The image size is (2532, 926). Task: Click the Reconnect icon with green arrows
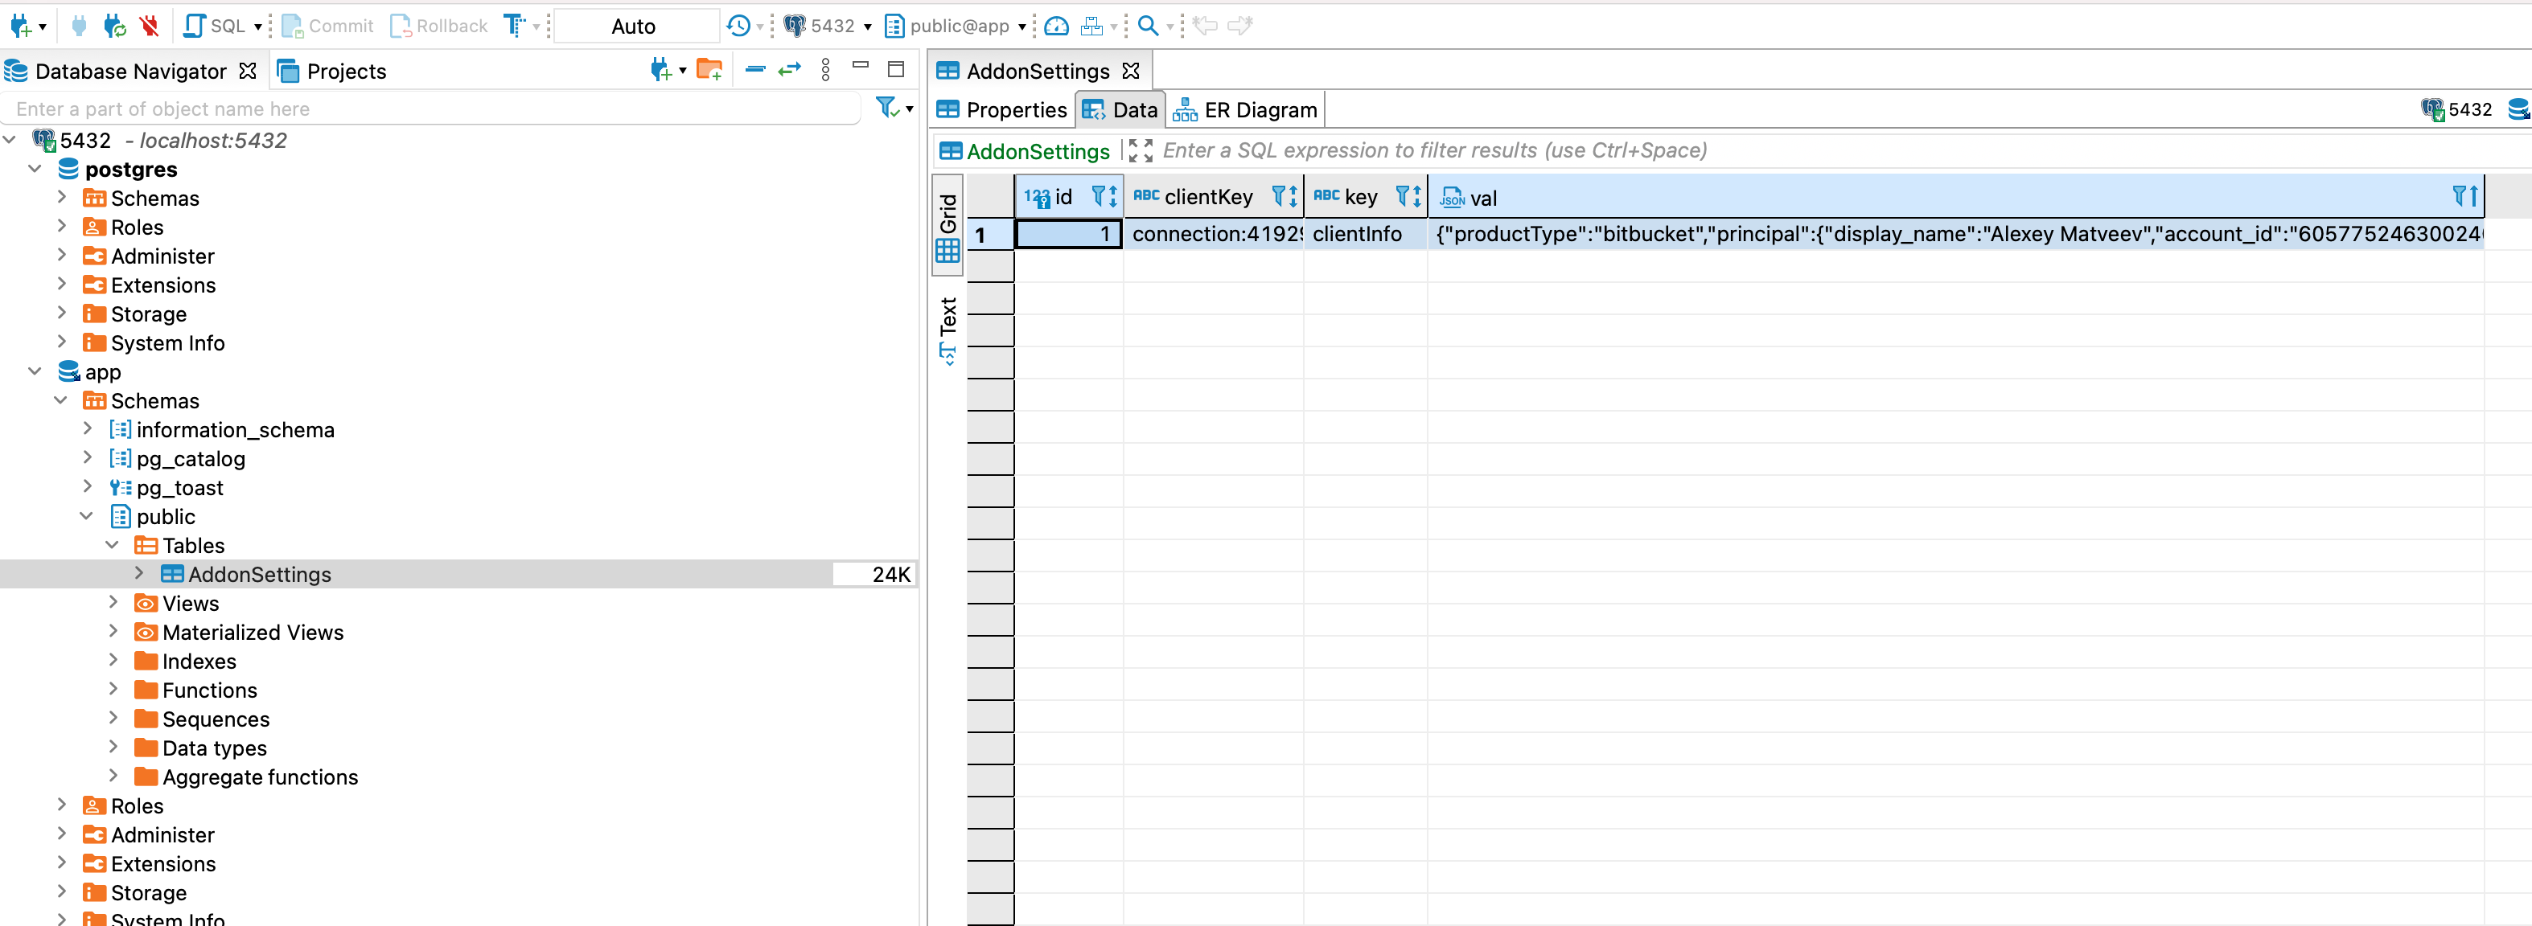point(115,26)
